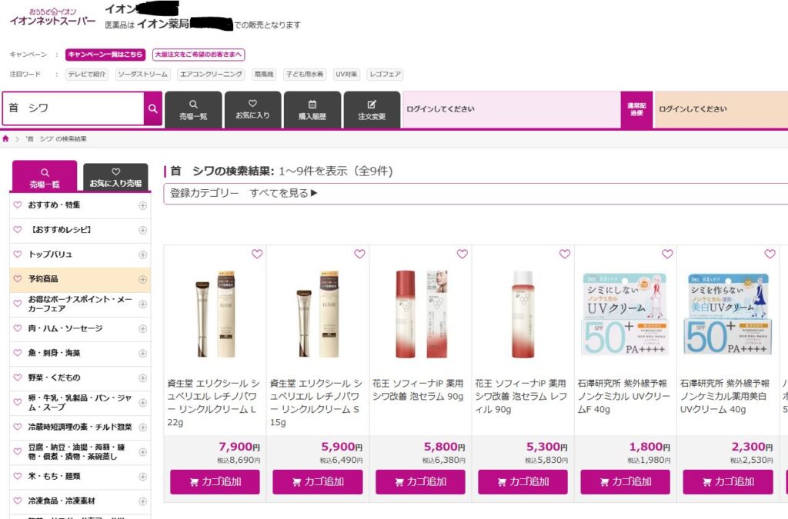Click the 子ども用水着 keyword tag
This screenshot has height=519, width=788.
click(x=305, y=75)
